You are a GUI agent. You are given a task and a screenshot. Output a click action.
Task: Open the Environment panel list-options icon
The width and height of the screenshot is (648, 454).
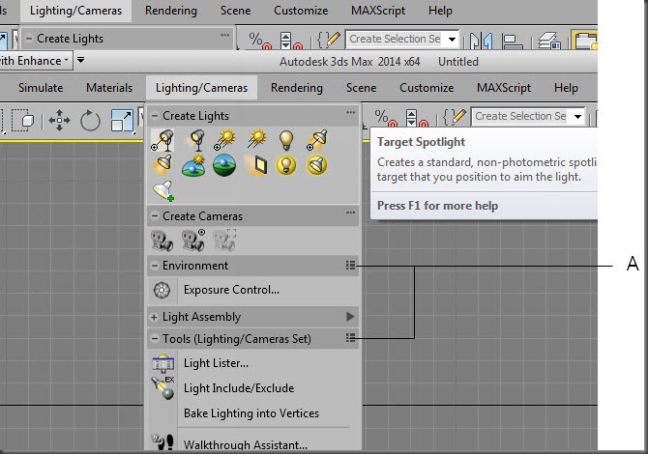[x=350, y=266]
